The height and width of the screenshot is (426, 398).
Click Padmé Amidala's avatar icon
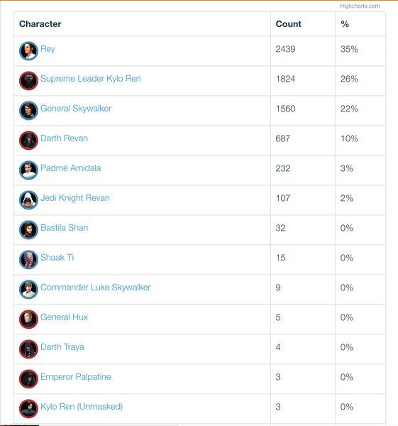[28, 170]
